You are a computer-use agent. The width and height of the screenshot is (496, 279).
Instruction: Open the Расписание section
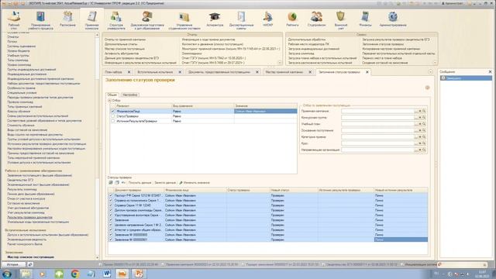click(x=67, y=19)
